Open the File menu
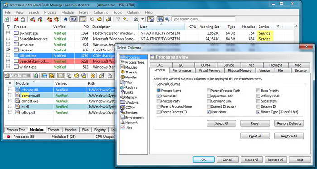This screenshot has width=317, height=169. (x=8, y=12)
